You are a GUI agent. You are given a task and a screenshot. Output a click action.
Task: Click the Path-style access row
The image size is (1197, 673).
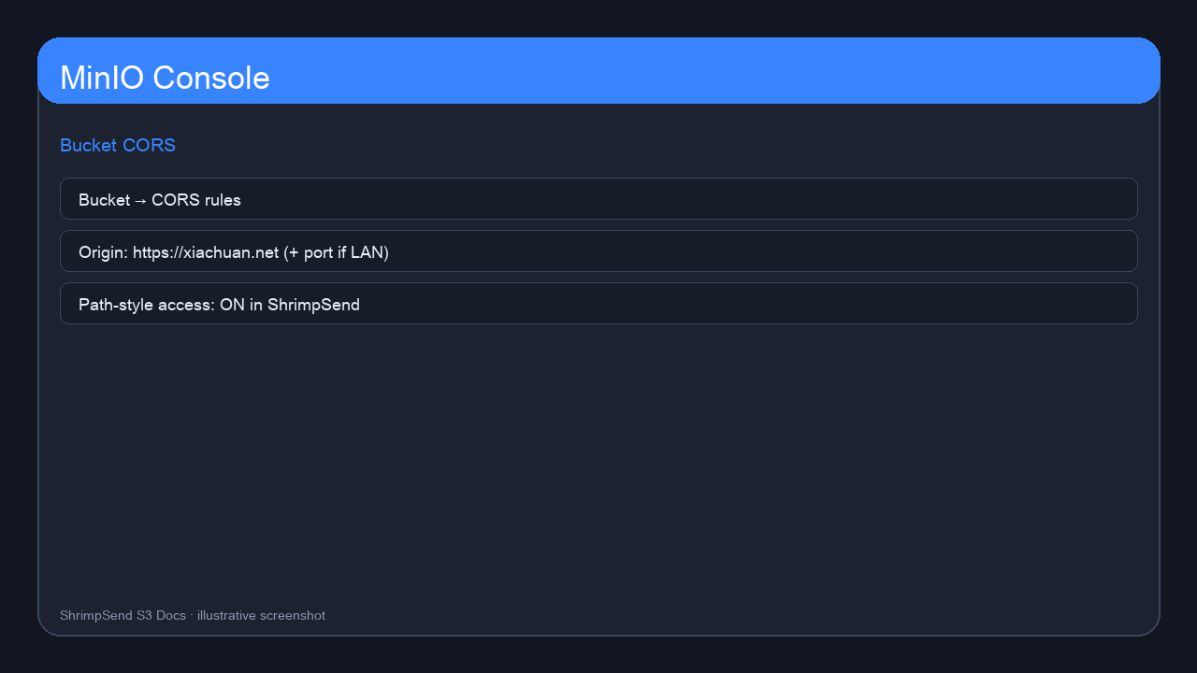point(598,304)
